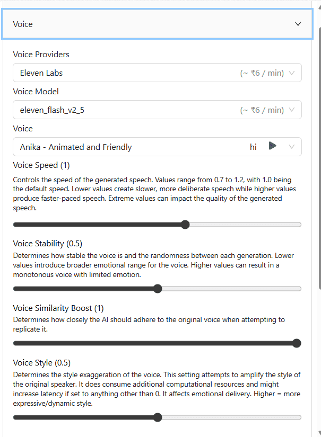
Task: Set Voice Similarity Boost to minimum on track
Action: (x=14, y=343)
